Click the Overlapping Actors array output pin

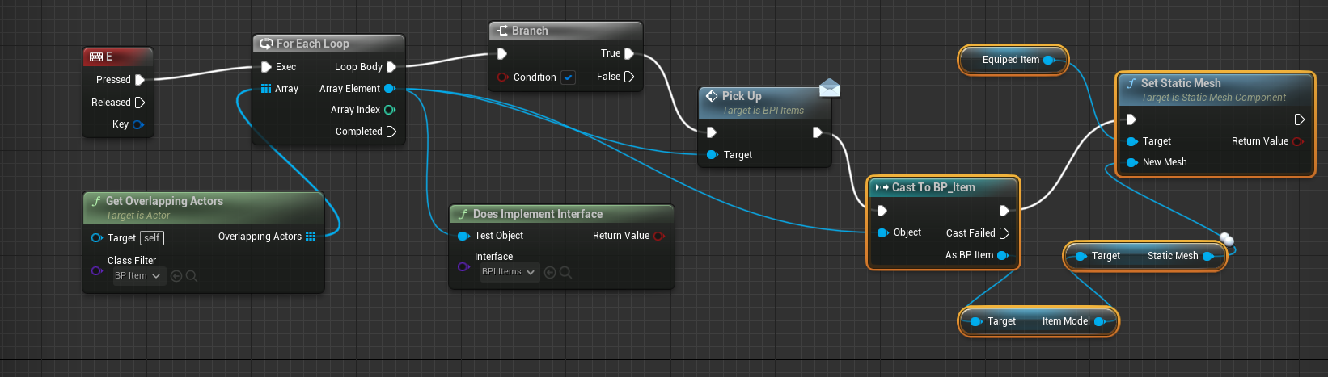(311, 237)
